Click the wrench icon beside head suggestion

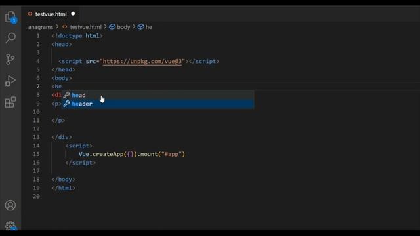point(67,95)
